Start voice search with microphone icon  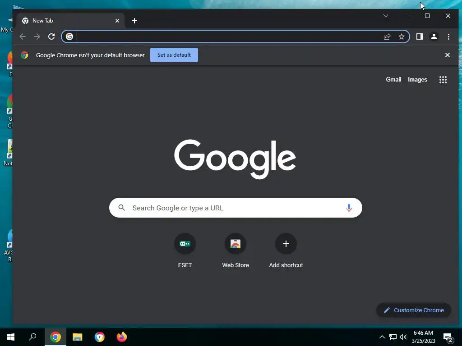pyautogui.click(x=349, y=208)
